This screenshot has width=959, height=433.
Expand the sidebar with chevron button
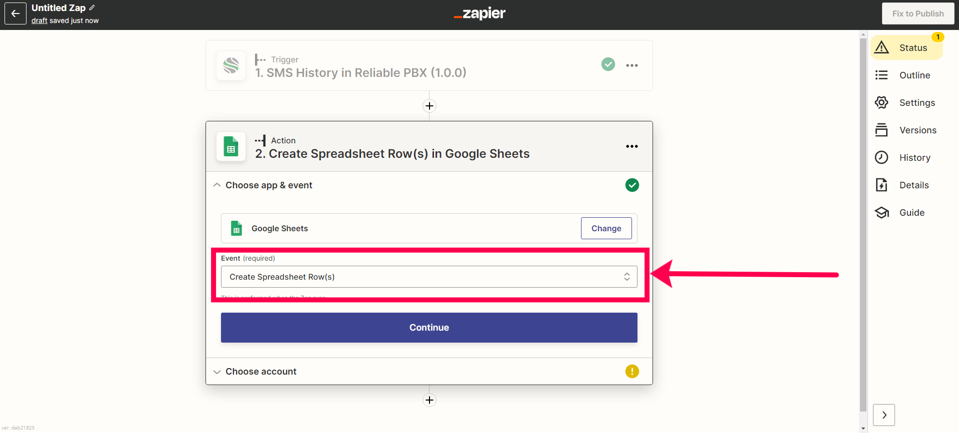click(884, 415)
